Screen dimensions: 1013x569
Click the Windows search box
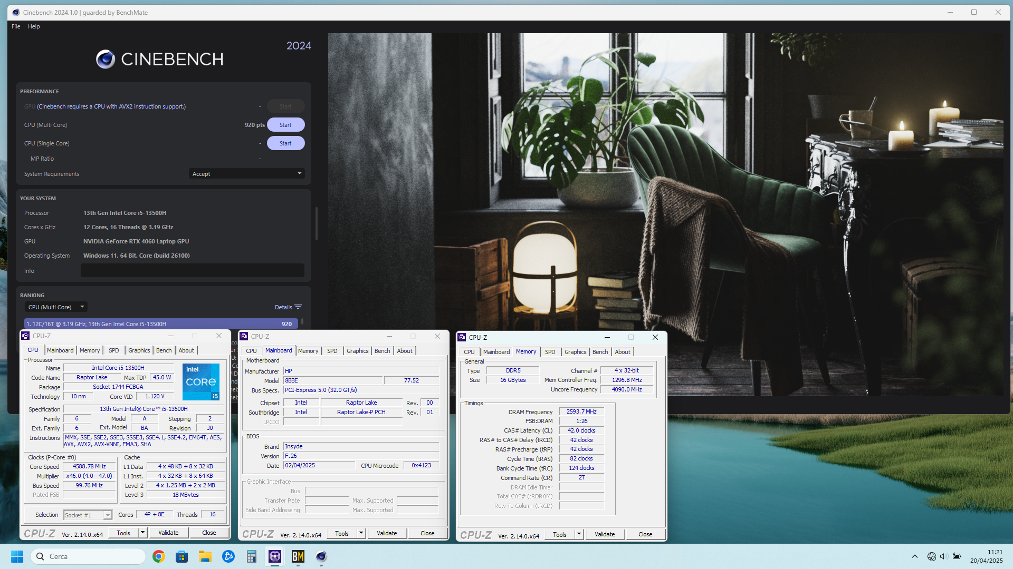[88, 556]
